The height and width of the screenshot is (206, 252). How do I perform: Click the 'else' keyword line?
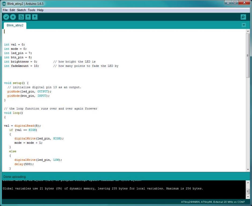[x=13, y=151]
